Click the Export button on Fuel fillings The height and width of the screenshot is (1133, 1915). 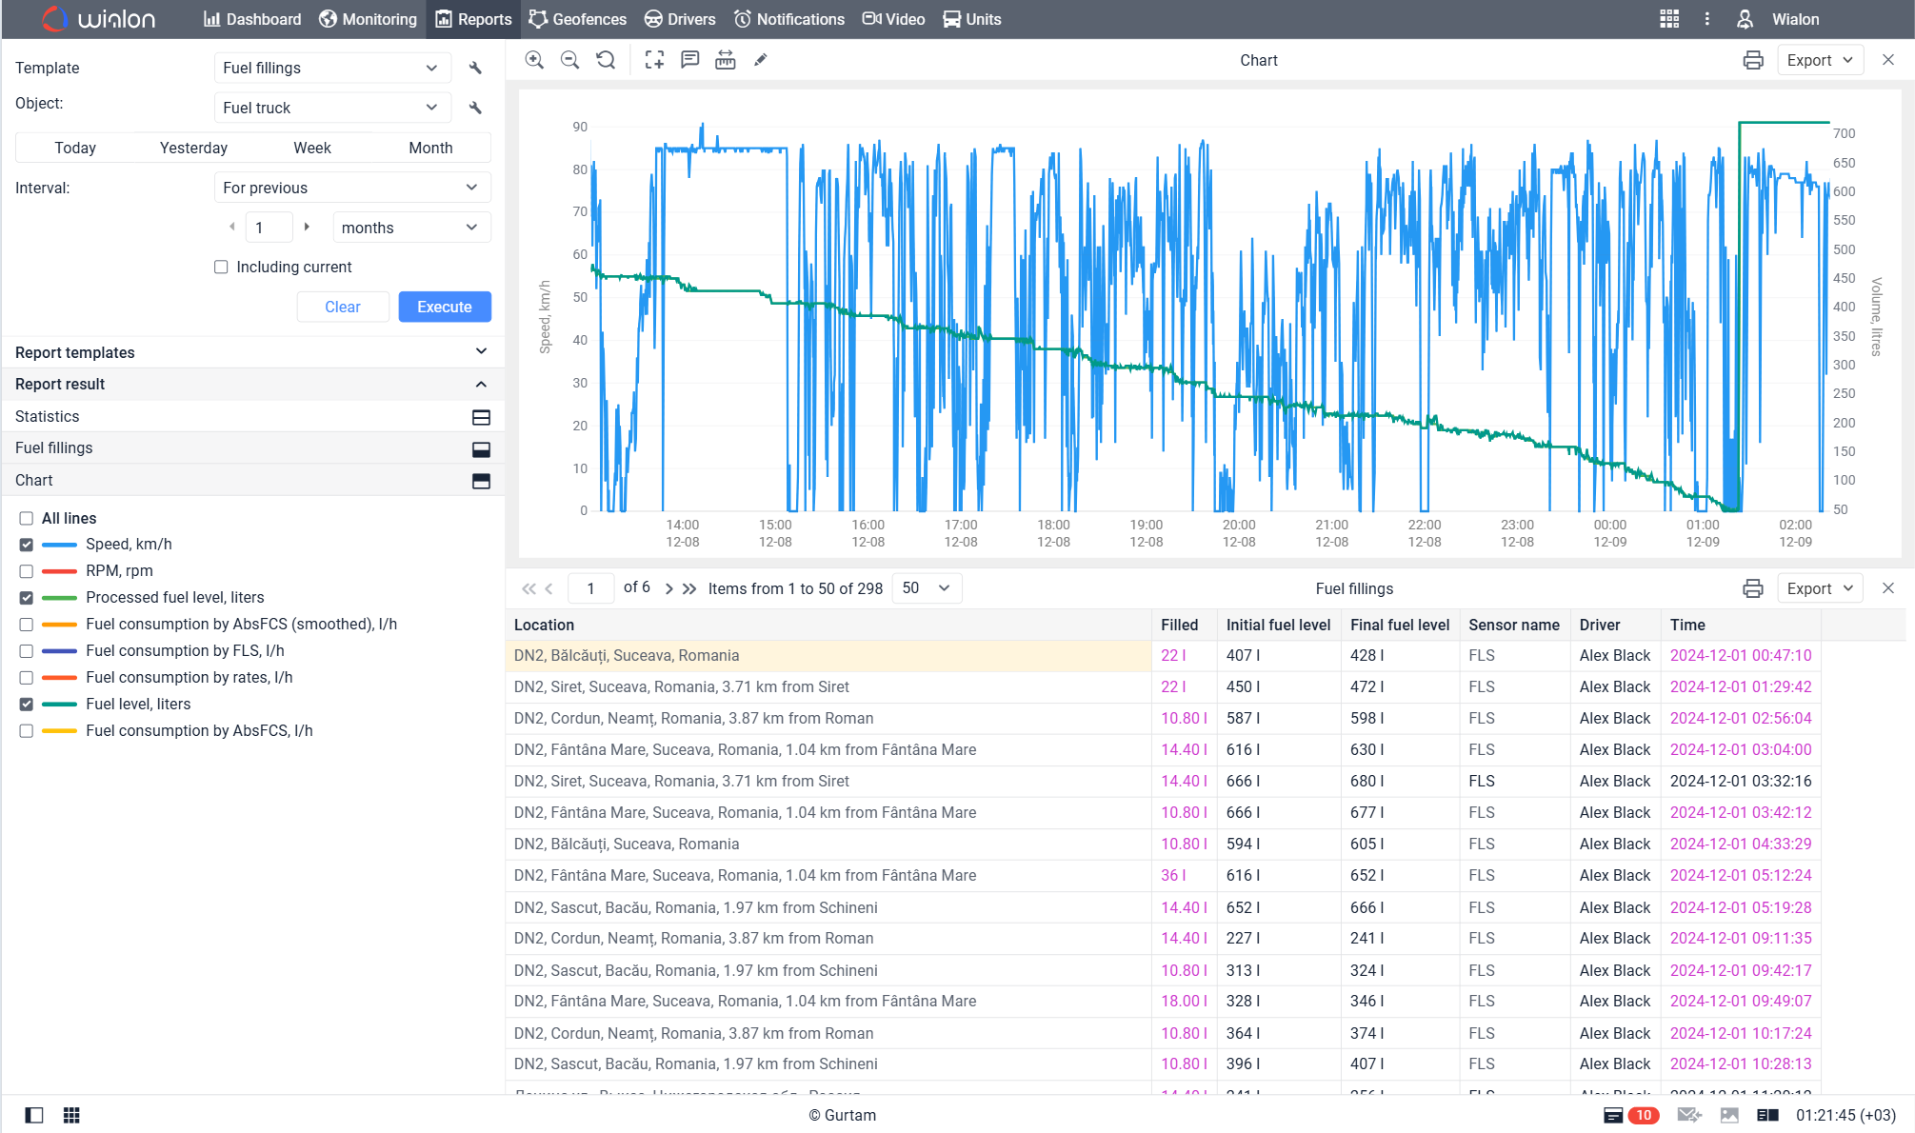[x=1818, y=588]
